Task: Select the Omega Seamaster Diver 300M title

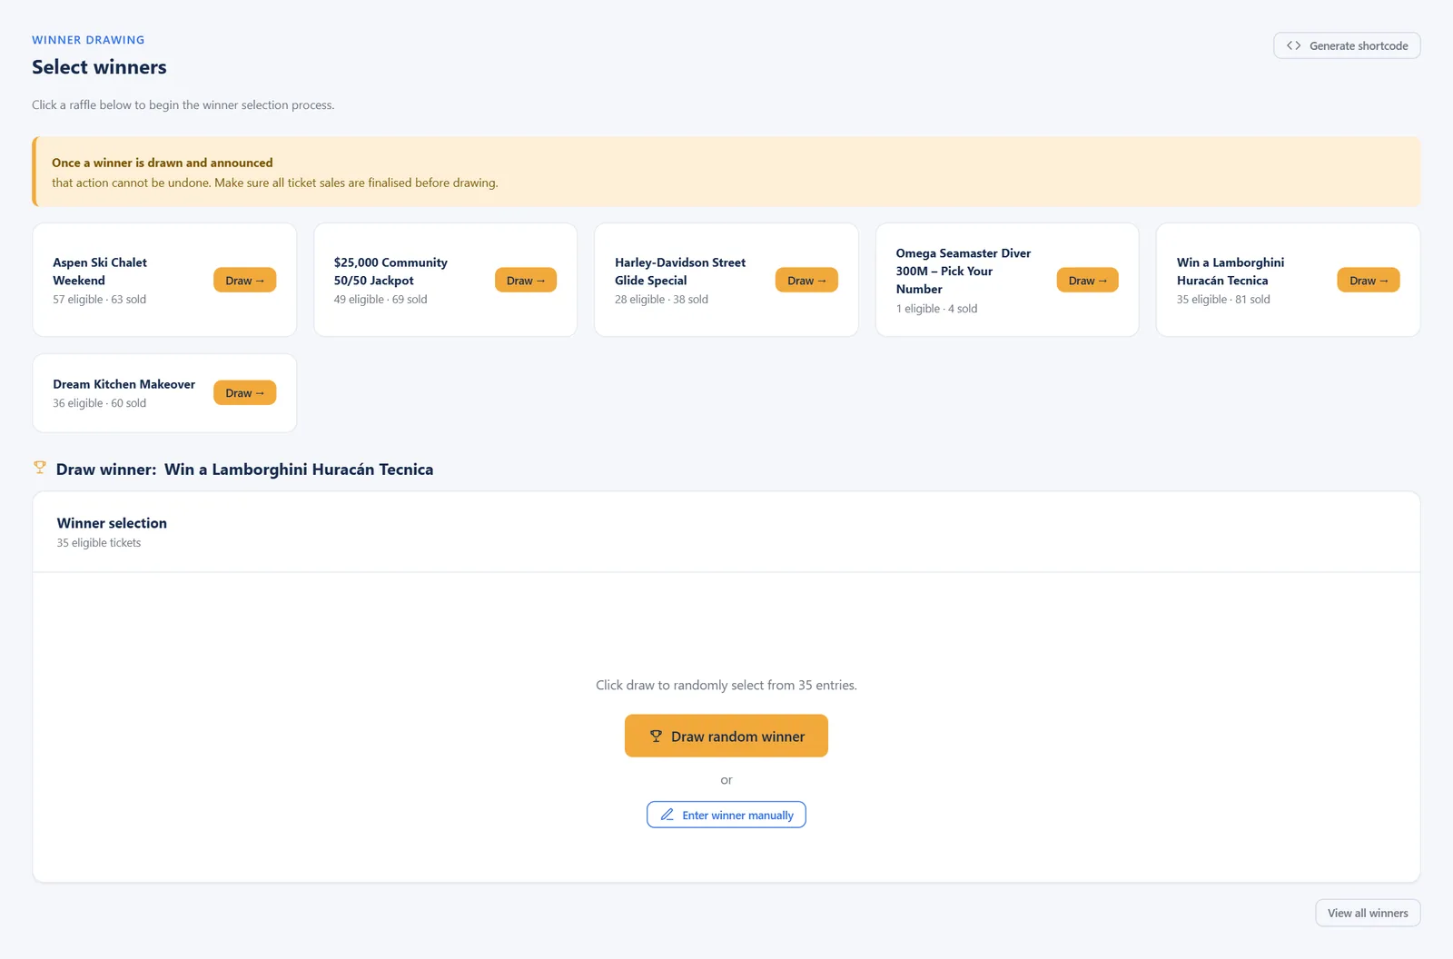Action: pos(964,271)
